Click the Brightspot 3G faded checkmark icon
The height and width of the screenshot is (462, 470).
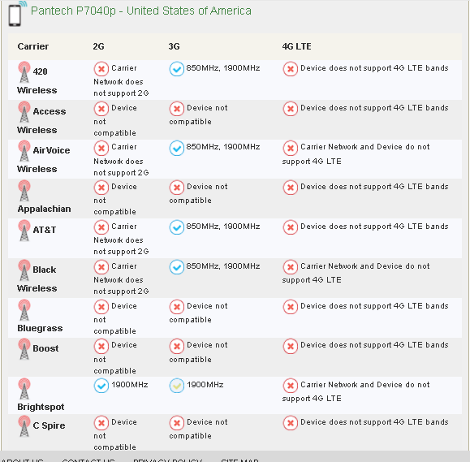click(177, 386)
